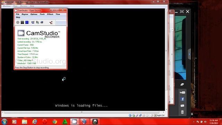The width and height of the screenshot is (222, 125).
Task: Click VirtualBox hard disk activity indicator
Action: (130, 115)
